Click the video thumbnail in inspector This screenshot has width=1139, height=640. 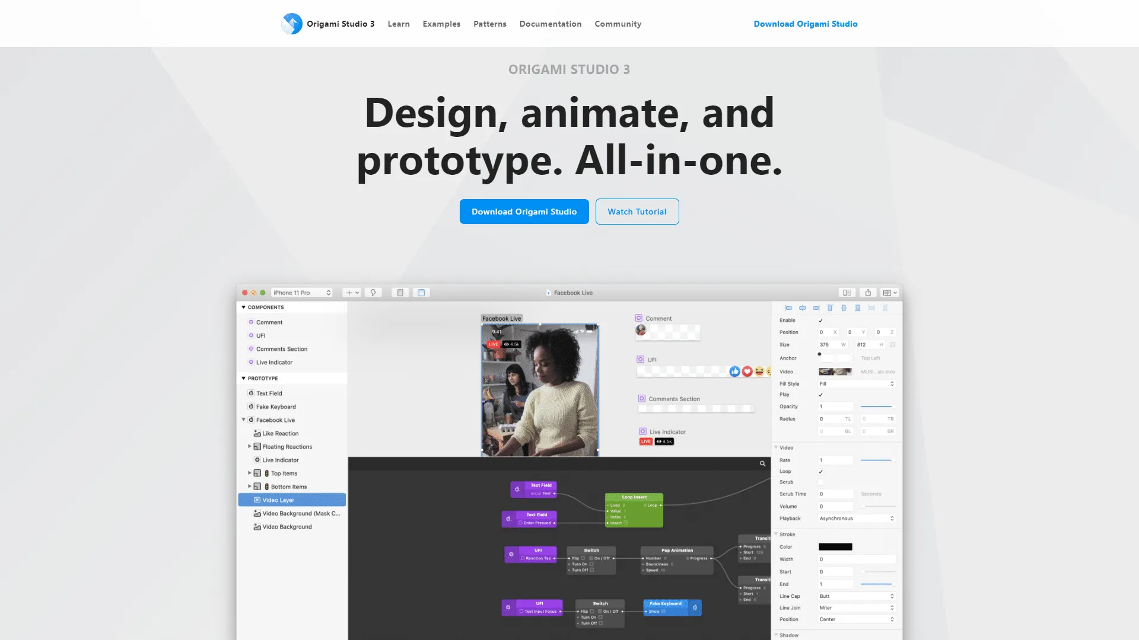pos(835,372)
